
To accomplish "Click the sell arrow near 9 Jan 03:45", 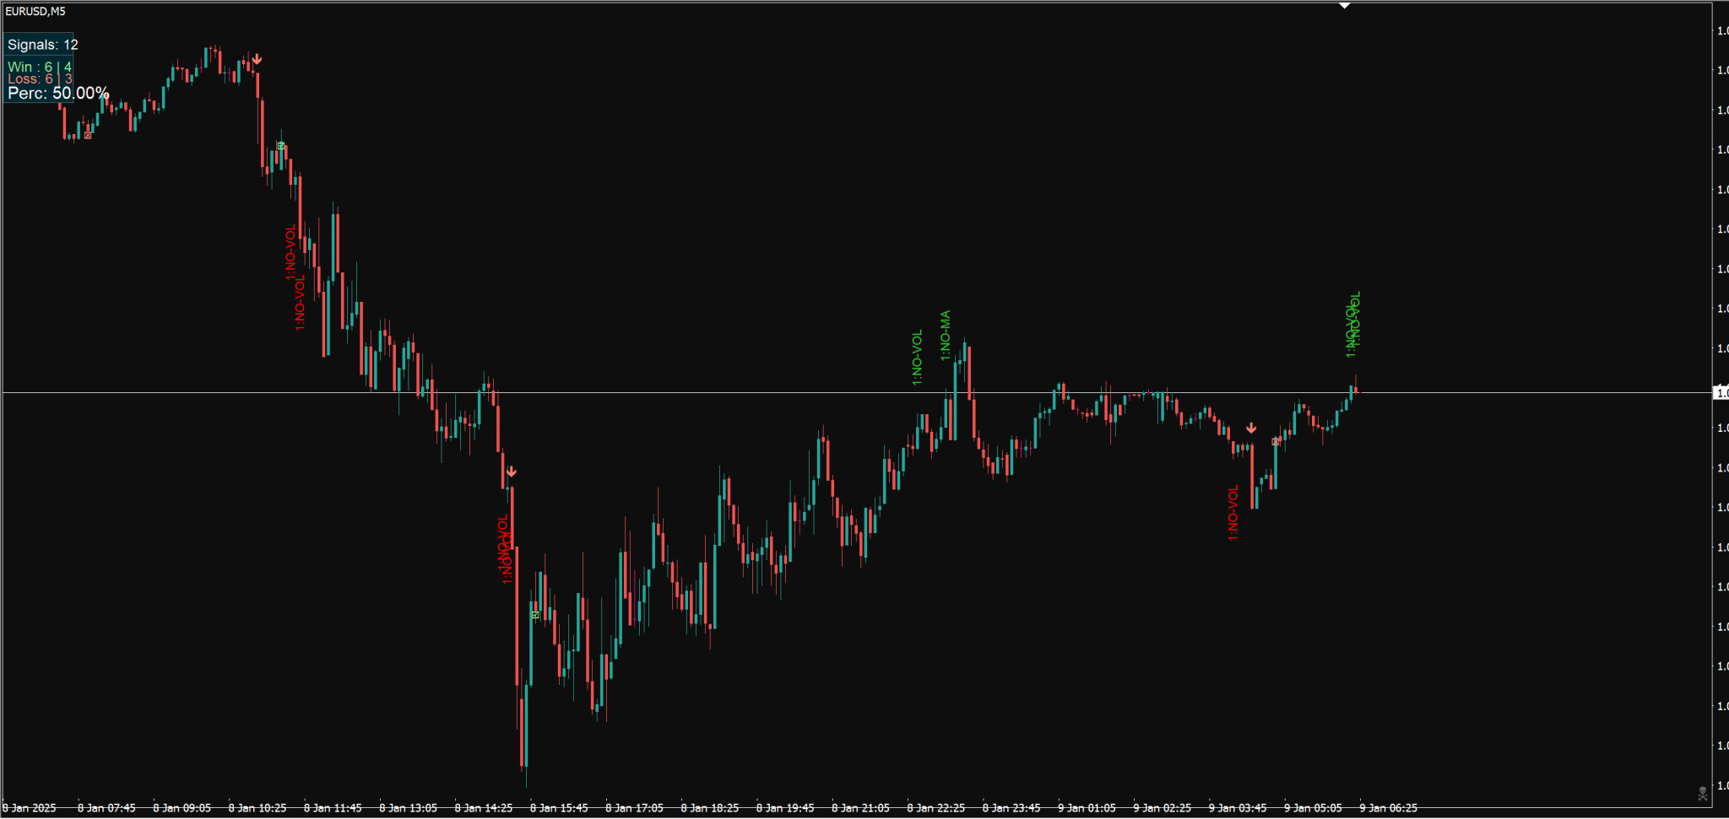I will [1251, 428].
